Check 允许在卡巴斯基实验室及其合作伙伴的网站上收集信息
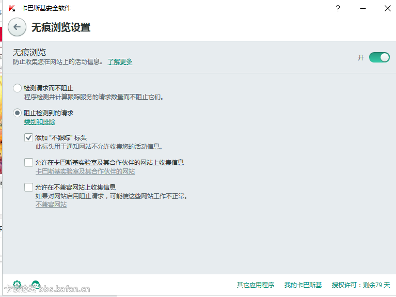 [x=28, y=162]
